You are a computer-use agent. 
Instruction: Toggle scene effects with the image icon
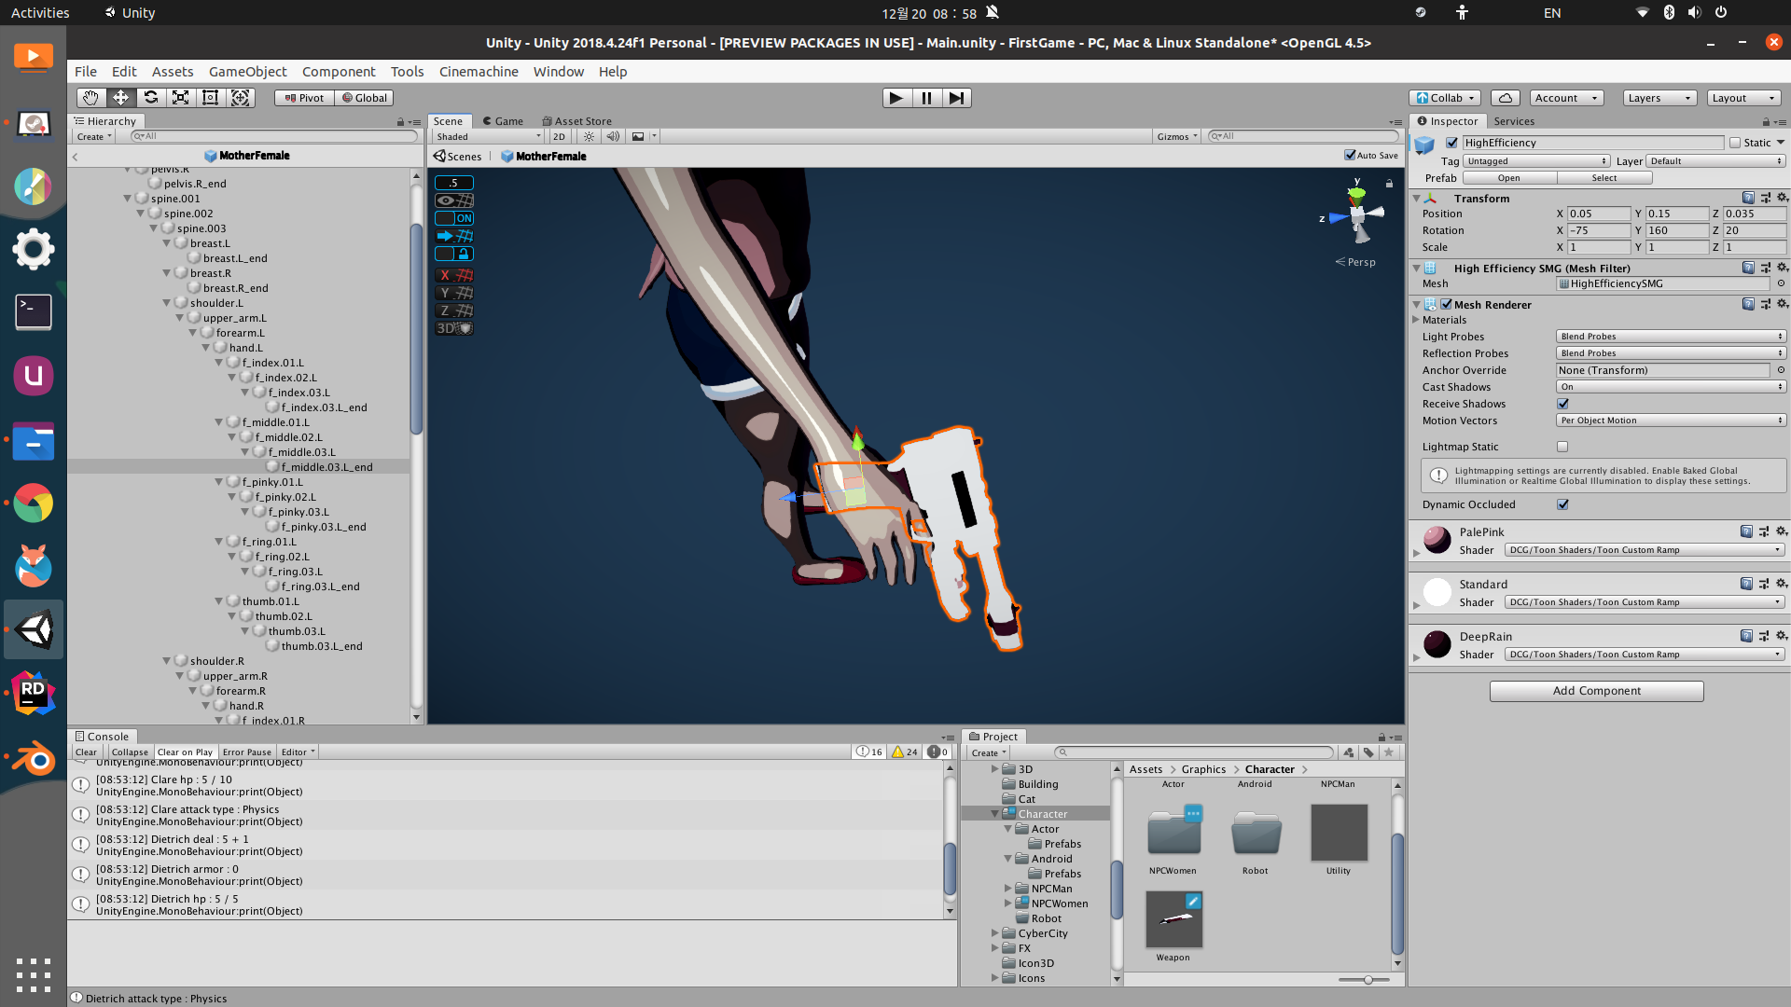(638, 136)
